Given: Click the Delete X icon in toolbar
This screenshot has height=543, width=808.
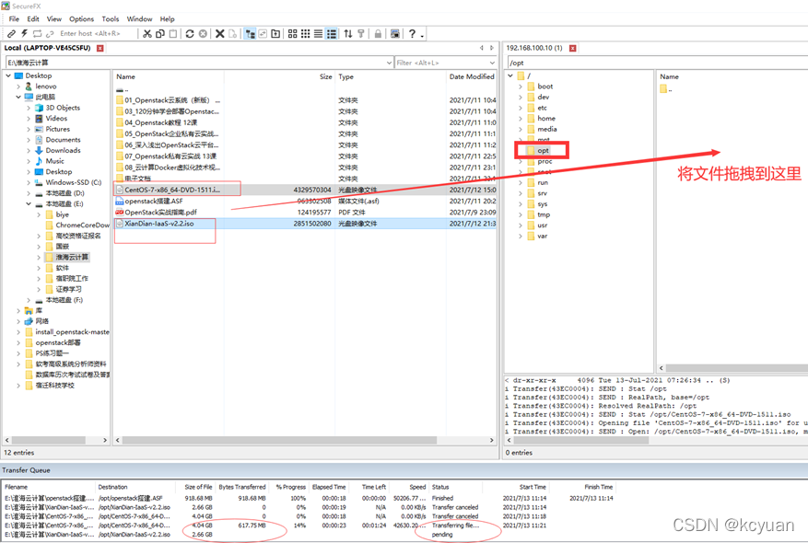Looking at the screenshot, I should click(219, 33).
